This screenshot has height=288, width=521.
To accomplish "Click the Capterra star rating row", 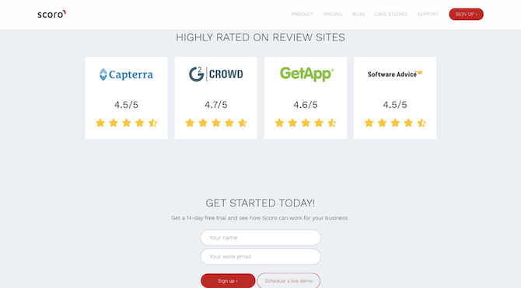I will click(x=126, y=123).
